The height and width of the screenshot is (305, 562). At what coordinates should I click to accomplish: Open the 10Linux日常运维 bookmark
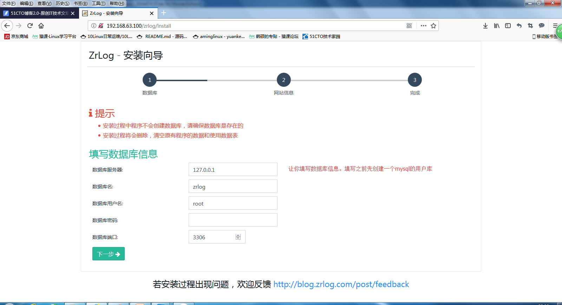coord(106,37)
